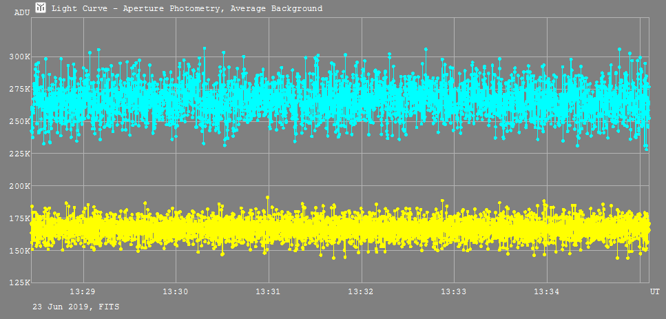This screenshot has height=319, width=666.
Task: Click the light curve window icon
Action: 41,7
